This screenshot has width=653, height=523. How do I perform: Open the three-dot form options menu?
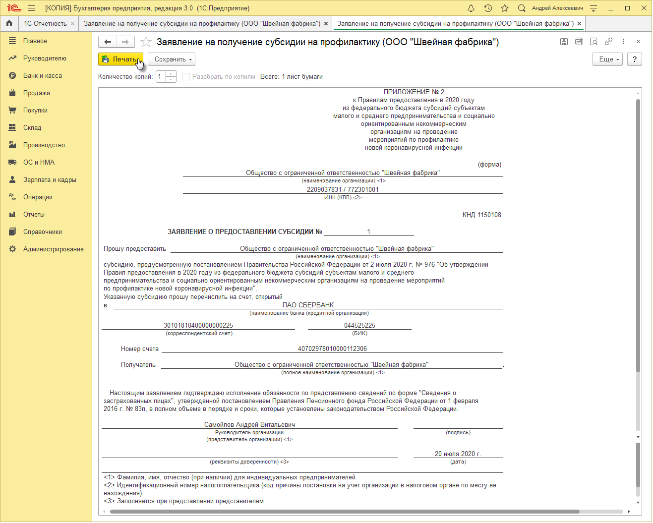click(x=623, y=42)
